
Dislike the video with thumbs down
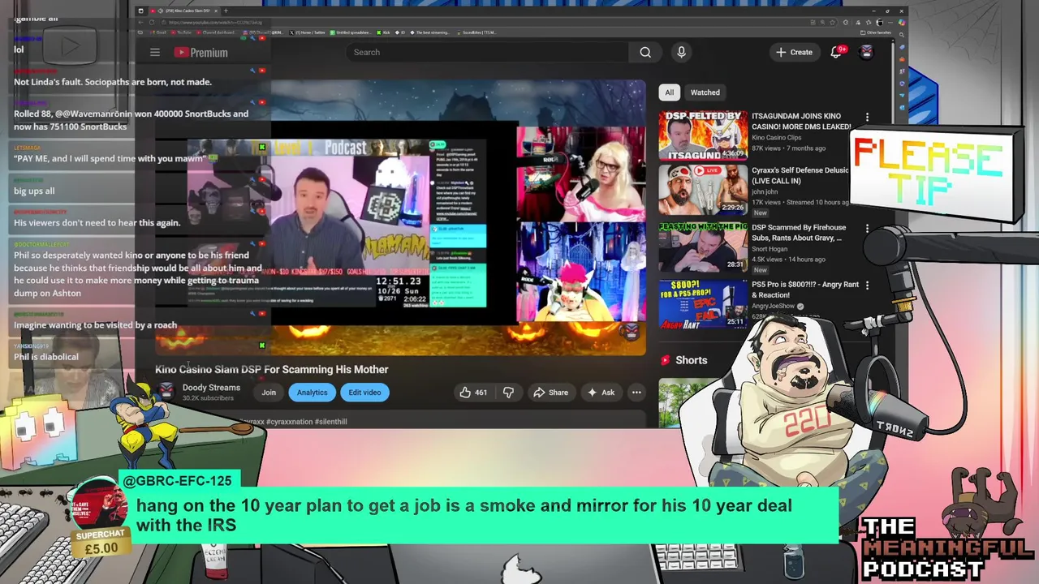pyautogui.click(x=508, y=393)
